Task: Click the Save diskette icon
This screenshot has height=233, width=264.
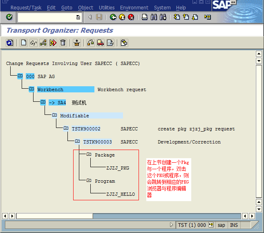Action: click(99, 17)
